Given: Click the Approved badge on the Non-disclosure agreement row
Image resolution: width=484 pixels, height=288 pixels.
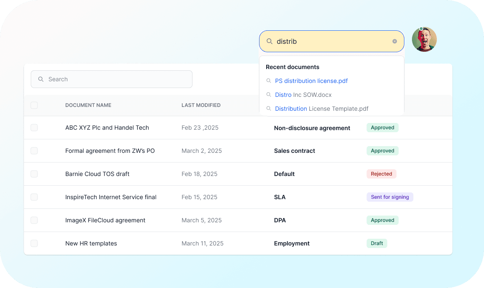Looking at the screenshot, I should coord(382,127).
